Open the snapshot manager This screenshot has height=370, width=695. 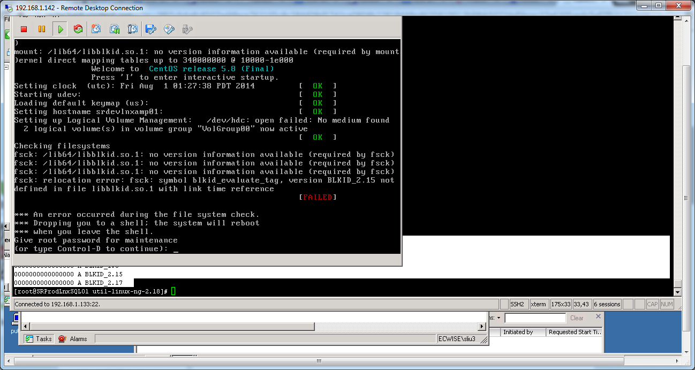(132, 29)
